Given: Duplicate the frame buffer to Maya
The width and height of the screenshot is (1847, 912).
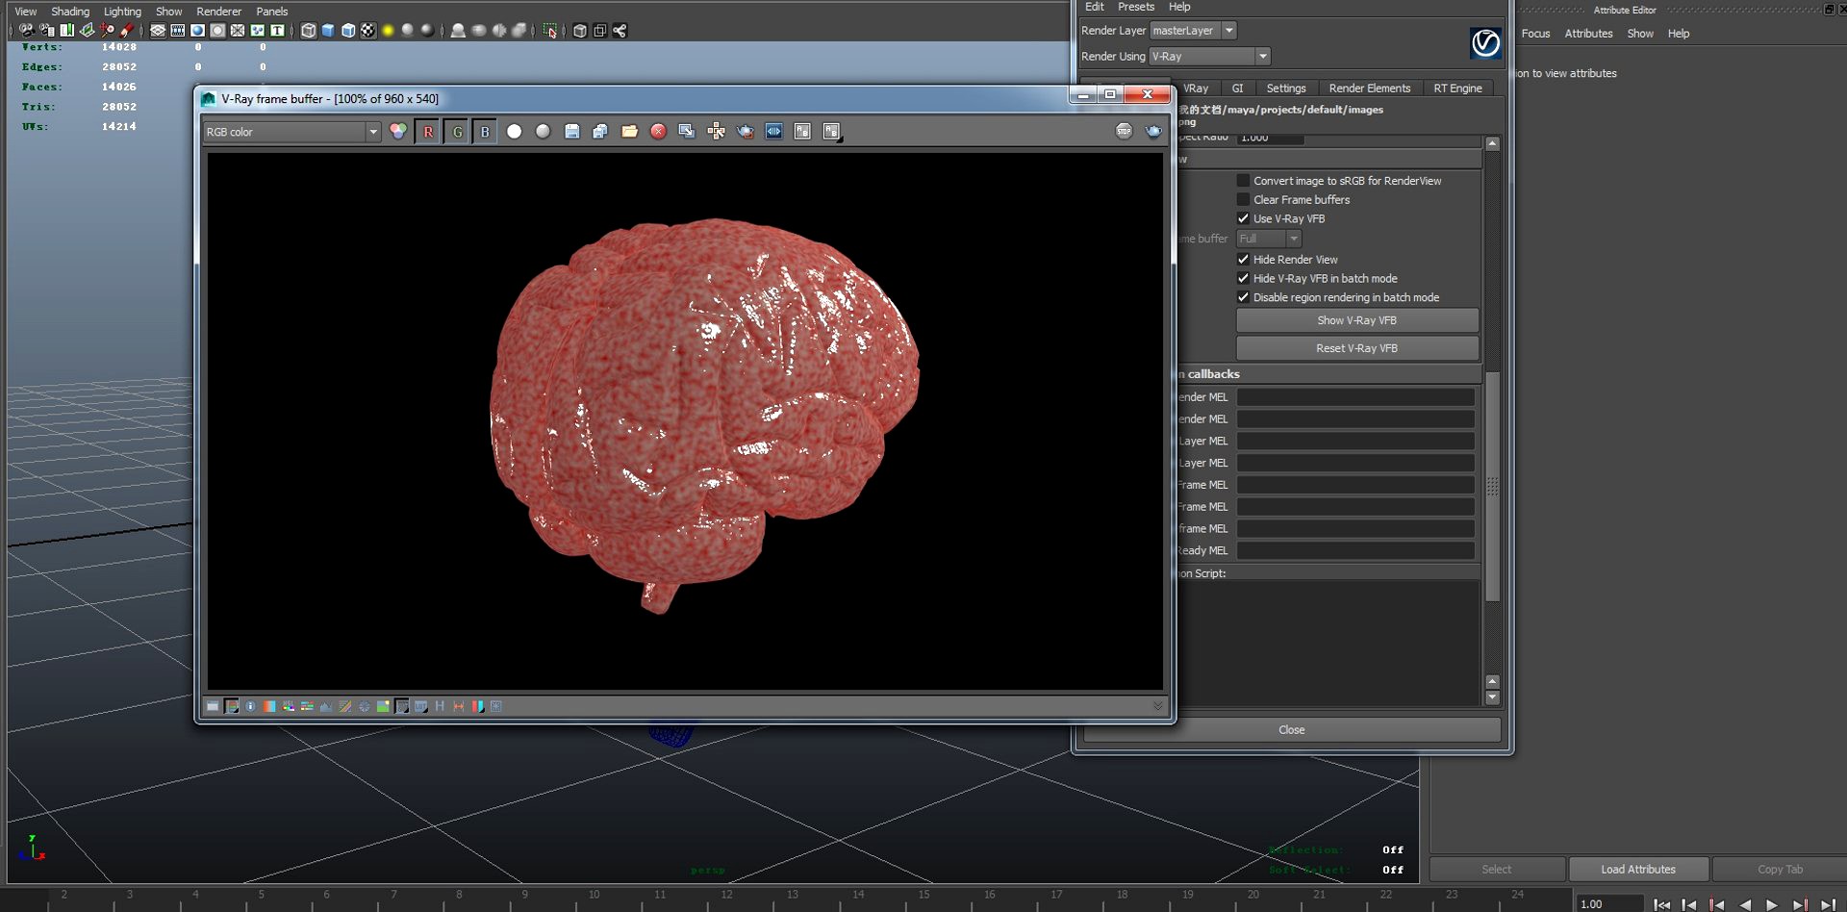Looking at the screenshot, I should coord(687,132).
